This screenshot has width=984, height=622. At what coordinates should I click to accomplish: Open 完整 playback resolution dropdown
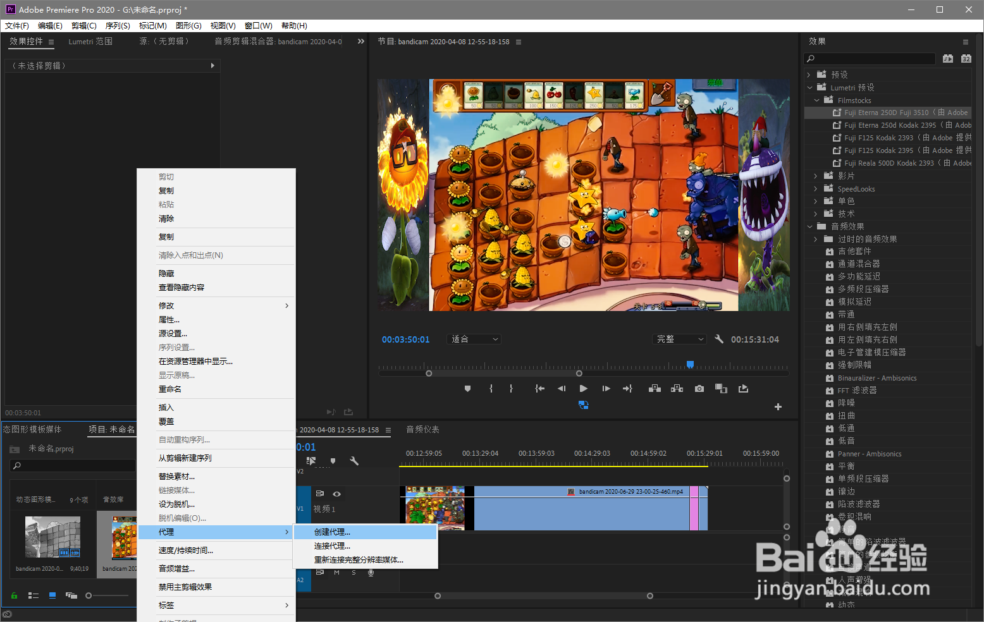pyautogui.click(x=679, y=339)
